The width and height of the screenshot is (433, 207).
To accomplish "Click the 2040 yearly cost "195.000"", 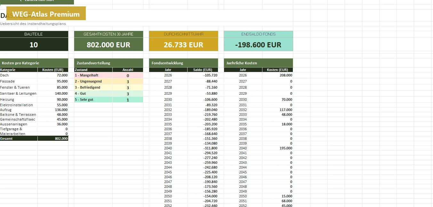I will coord(286,148).
